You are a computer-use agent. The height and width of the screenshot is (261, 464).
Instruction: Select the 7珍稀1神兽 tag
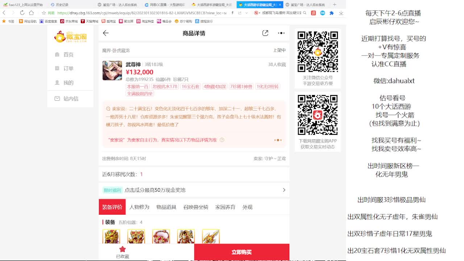241,87
